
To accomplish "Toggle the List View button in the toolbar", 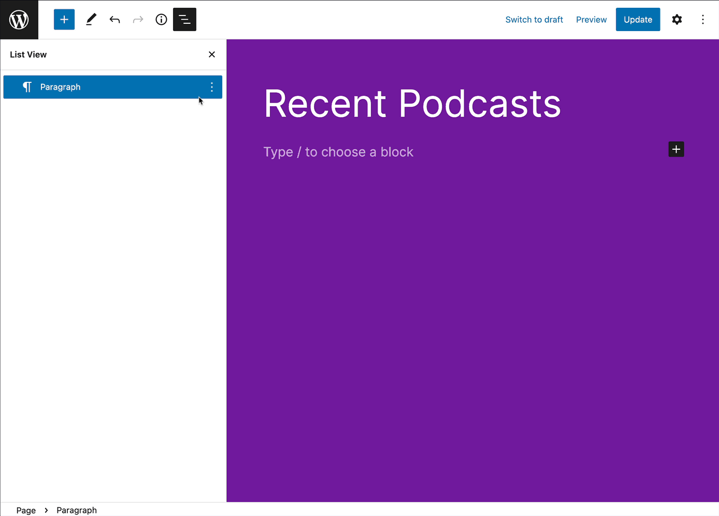I will point(184,20).
